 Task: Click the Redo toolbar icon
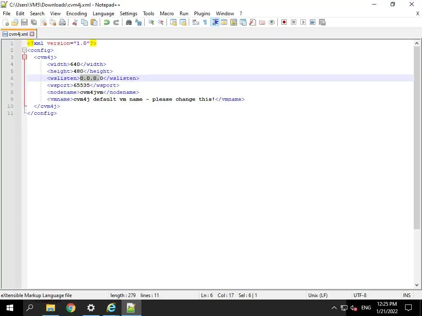tap(116, 22)
